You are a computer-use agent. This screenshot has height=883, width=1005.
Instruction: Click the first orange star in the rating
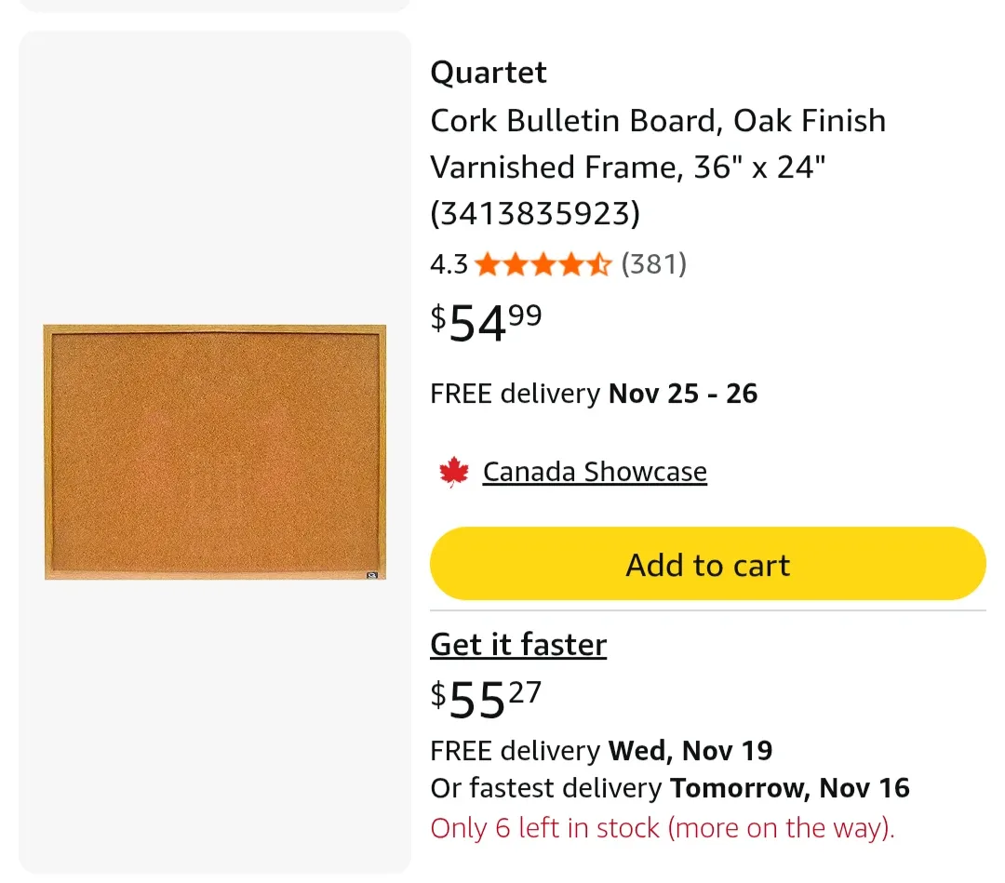(488, 264)
